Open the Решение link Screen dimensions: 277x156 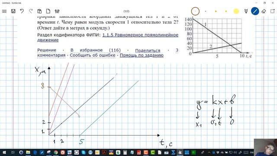(47, 50)
